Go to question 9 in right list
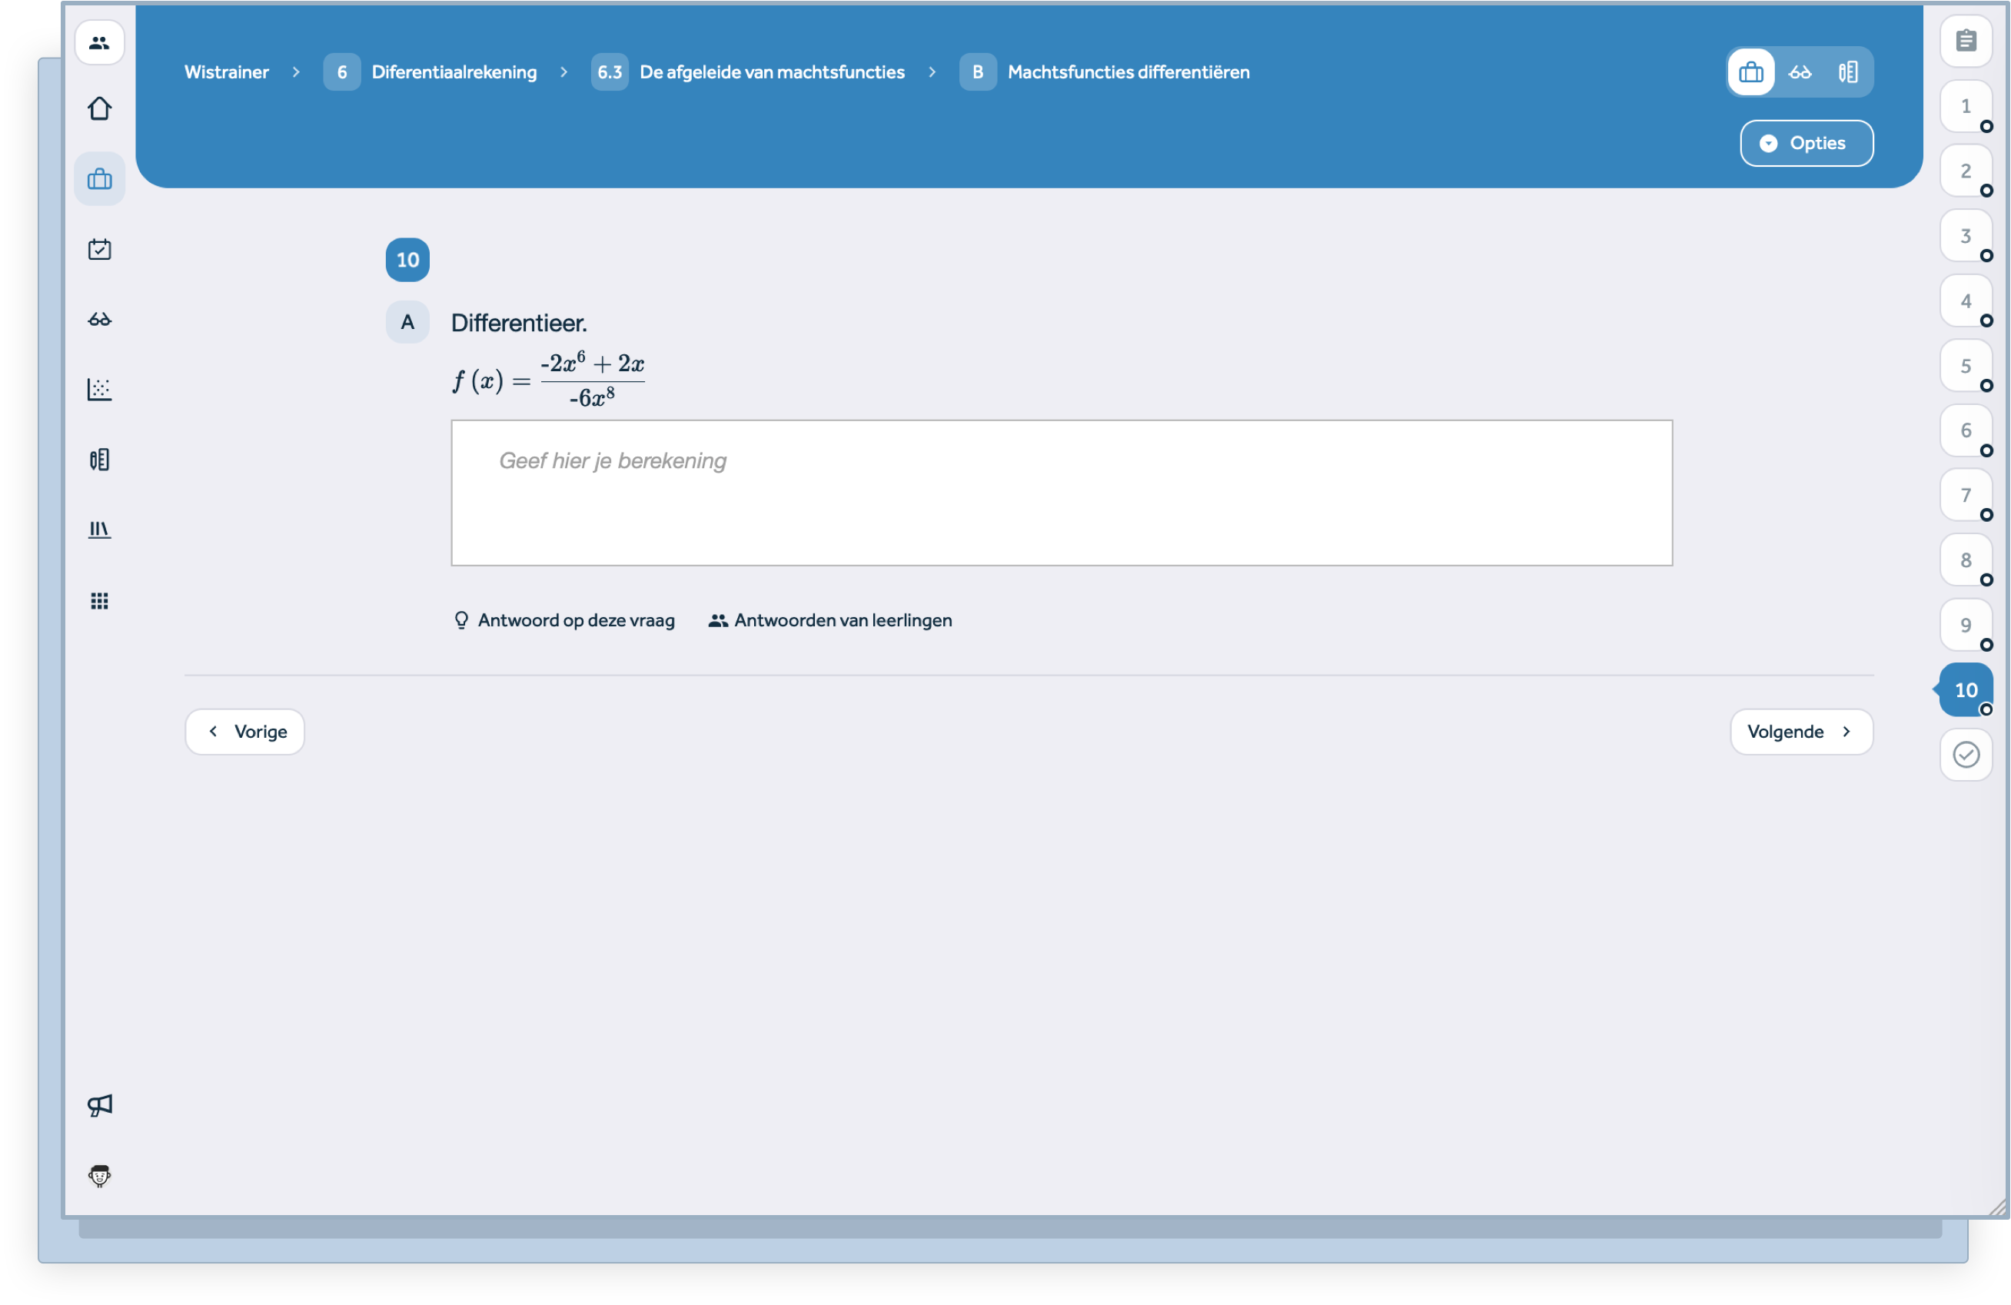 (1966, 626)
